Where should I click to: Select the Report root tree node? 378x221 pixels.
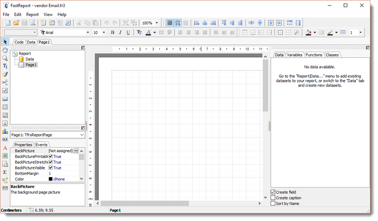coord(25,54)
